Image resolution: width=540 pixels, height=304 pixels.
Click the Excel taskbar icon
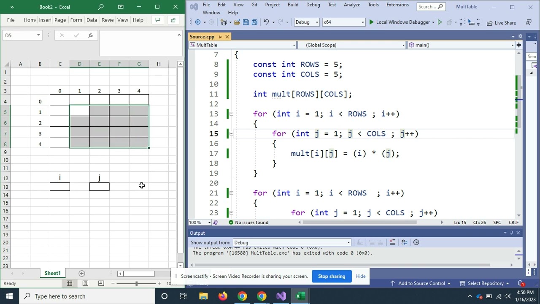coord(300,296)
